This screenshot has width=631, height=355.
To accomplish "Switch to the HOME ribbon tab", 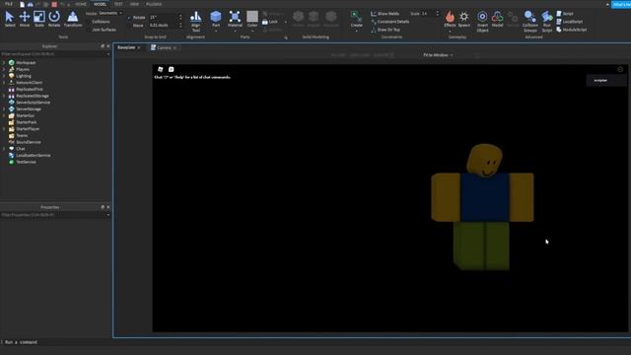I will click(81, 4).
